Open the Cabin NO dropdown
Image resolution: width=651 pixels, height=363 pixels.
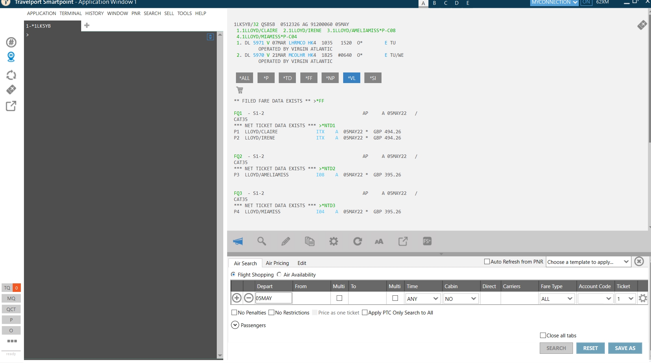(x=461, y=299)
